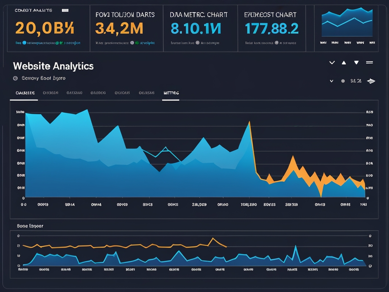Open the third tab in the tab row

[x=74, y=93]
